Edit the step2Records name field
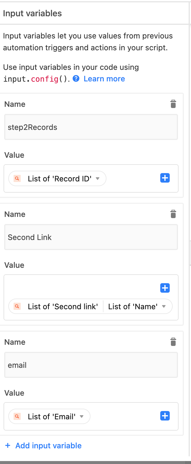This screenshot has height=464, width=191. coord(91,127)
